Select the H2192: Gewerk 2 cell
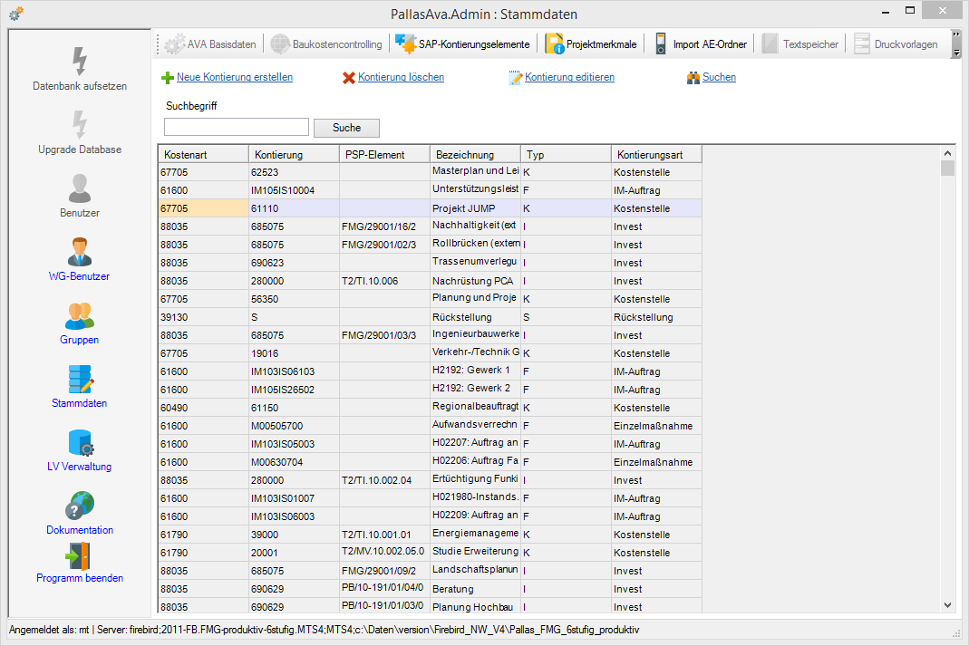 pyautogui.click(x=475, y=390)
